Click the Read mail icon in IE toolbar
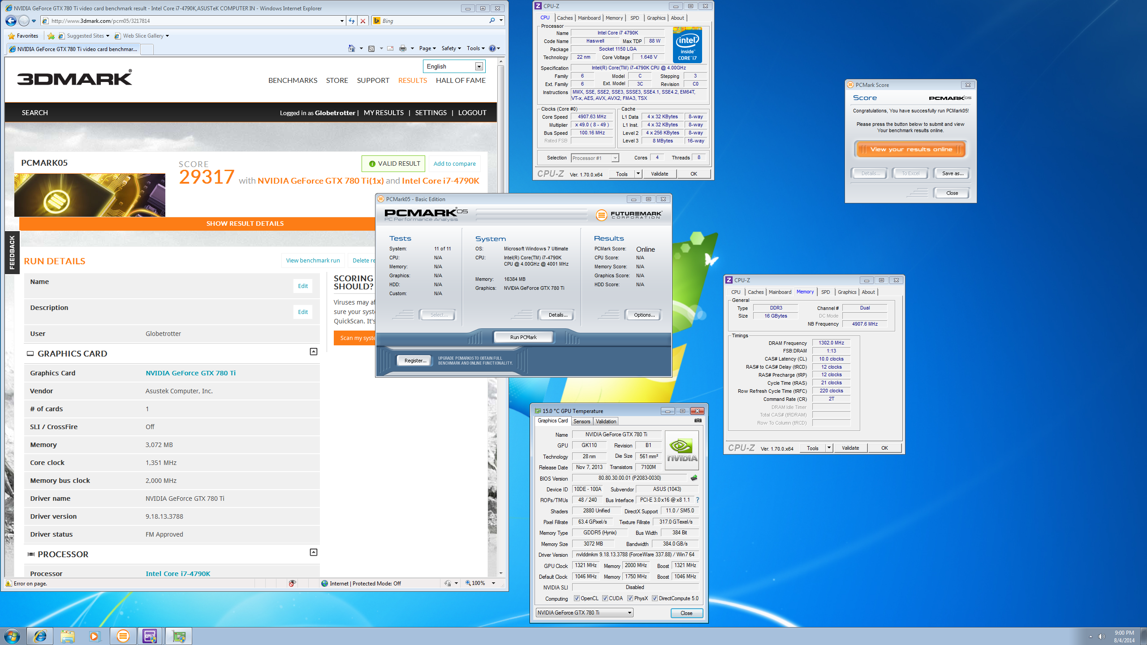The image size is (1147, 645). tap(390, 48)
